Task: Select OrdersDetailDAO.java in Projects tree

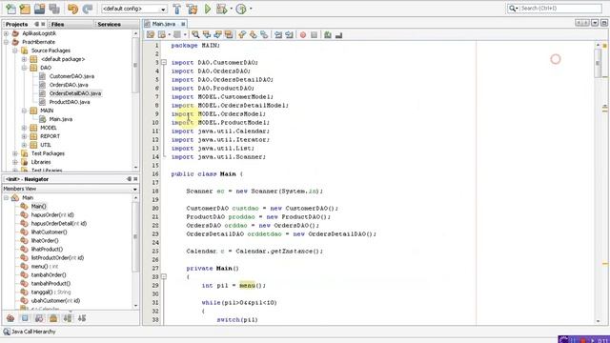Action: click(x=75, y=93)
